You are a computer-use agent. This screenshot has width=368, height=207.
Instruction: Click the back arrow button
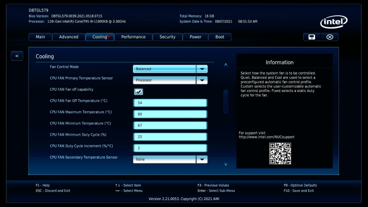pos(17,56)
